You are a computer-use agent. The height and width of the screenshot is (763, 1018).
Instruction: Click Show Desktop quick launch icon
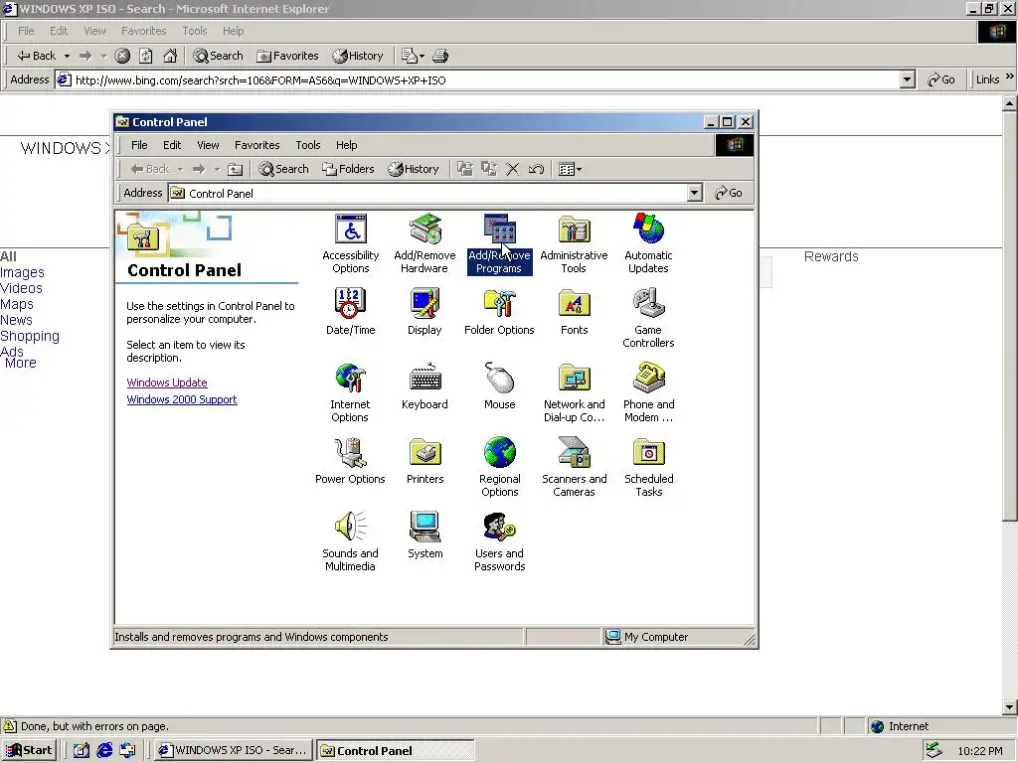(81, 751)
